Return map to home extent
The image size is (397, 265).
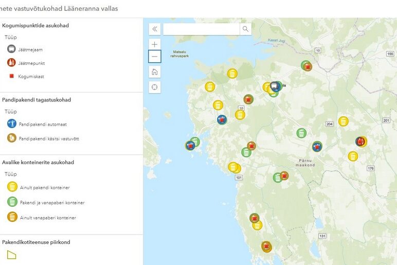point(155,72)
